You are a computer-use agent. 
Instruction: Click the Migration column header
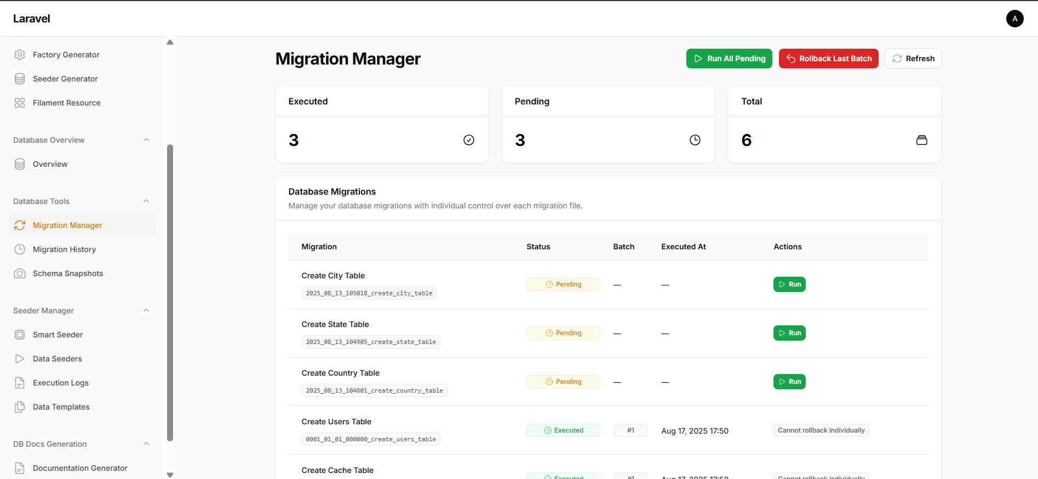(319, 247)
